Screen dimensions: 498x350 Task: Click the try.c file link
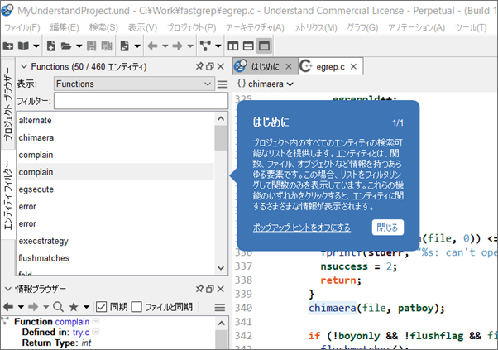pyautogui.click(x=81, y=333)
